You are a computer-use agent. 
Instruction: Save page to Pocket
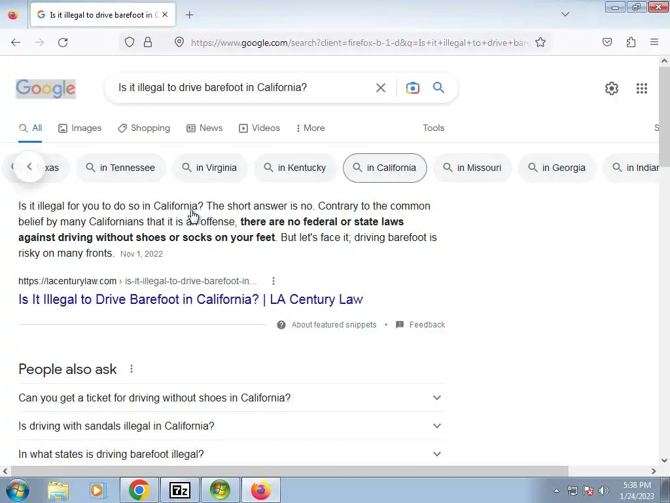tap(607, 42)
